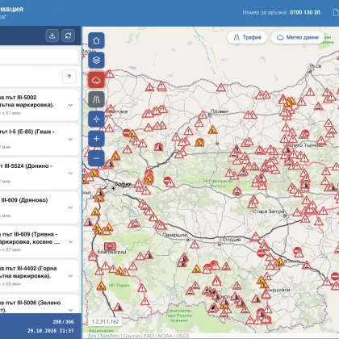The image size is (339, 339).
Task: Click the home extent map button
Action: click(x=96, y=40)
